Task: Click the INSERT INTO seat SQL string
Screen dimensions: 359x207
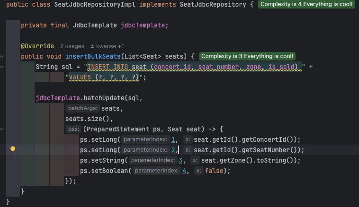Action: [194, 67]
